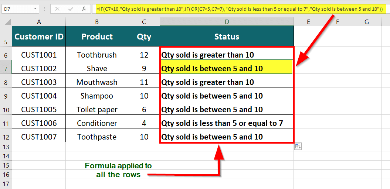
Task: Select row 7 header
Action: pyautogui.click(x=6, y=67)
